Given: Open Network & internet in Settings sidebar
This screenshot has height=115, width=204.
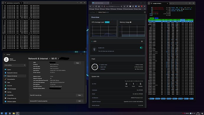Looking at the screenshot, I should (x=15, y=76).
